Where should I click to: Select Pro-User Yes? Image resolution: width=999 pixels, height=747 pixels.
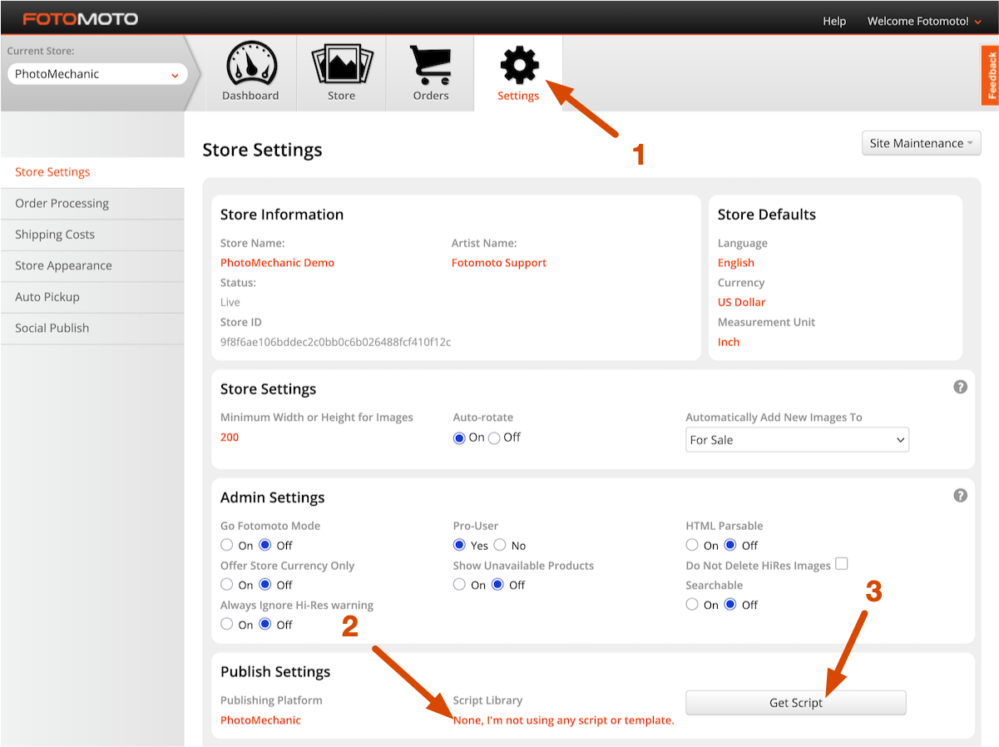tap(459, 545)
